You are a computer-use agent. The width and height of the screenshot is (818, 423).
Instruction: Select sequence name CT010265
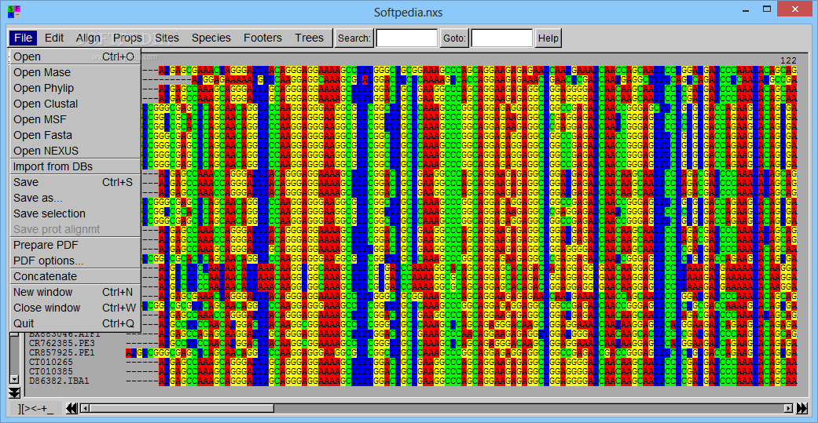click(x=50, y=362)
